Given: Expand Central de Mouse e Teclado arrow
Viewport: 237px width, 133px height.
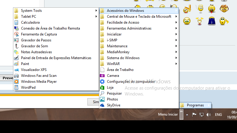Looking at the screenshot, I should tap(176, 17).
